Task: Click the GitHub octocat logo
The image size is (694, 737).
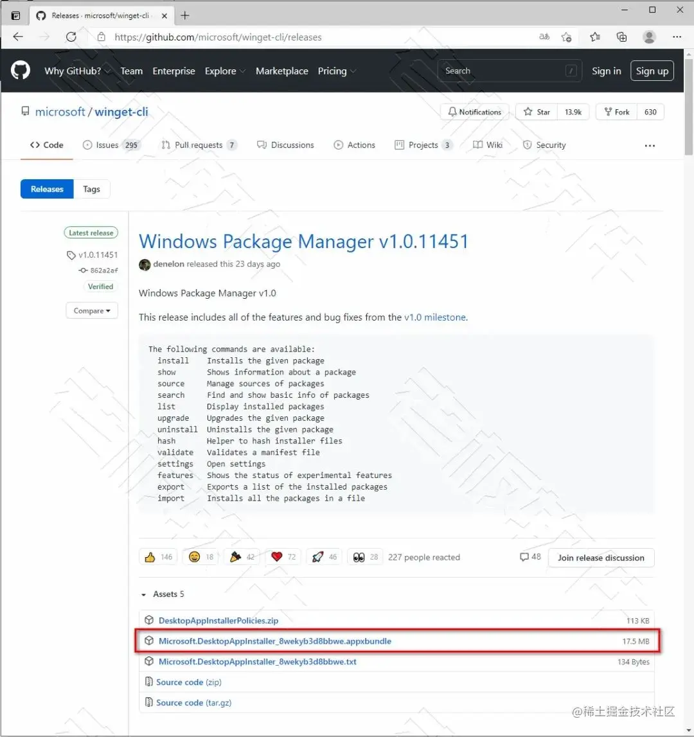Action: pyautogui.click(x=20, y=71)
